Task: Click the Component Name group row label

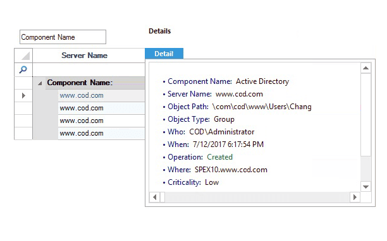Action: 80,83
